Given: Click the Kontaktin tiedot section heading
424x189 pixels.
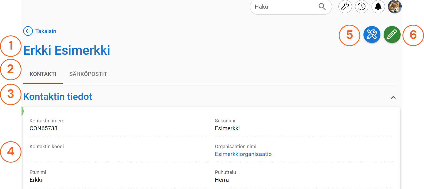Looking at the screenshot, I should pos(58,97).
